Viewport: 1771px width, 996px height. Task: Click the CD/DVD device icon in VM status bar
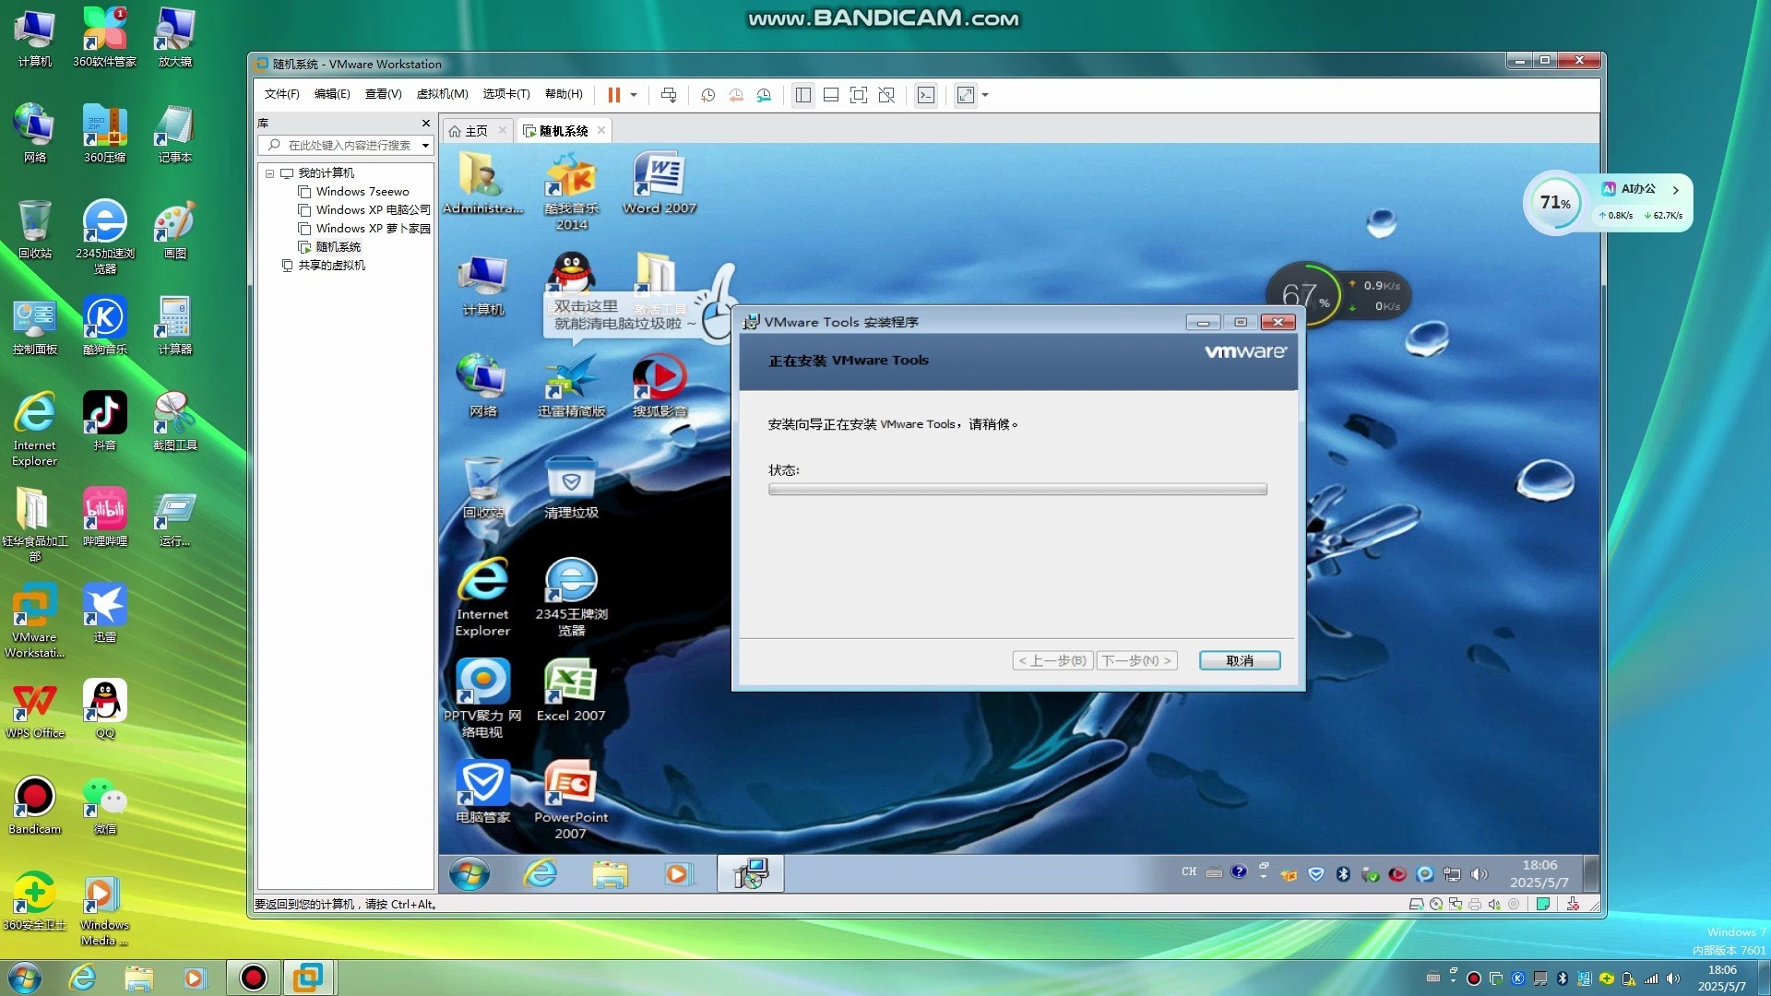click(x=1436, y=905)
